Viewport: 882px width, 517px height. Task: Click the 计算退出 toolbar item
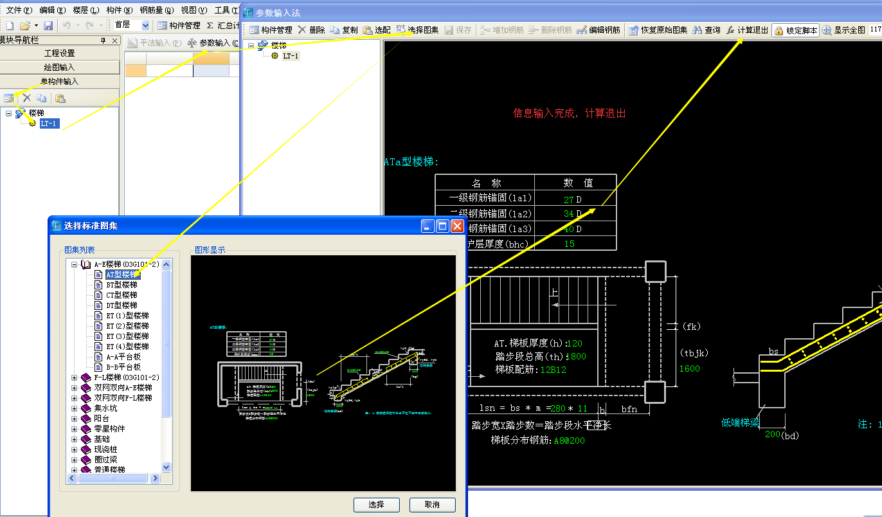click(x=747, y=30)
